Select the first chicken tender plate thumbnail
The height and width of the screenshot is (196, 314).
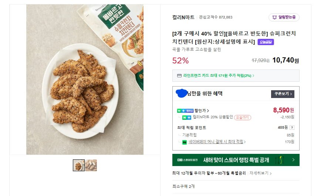(78, 165)
